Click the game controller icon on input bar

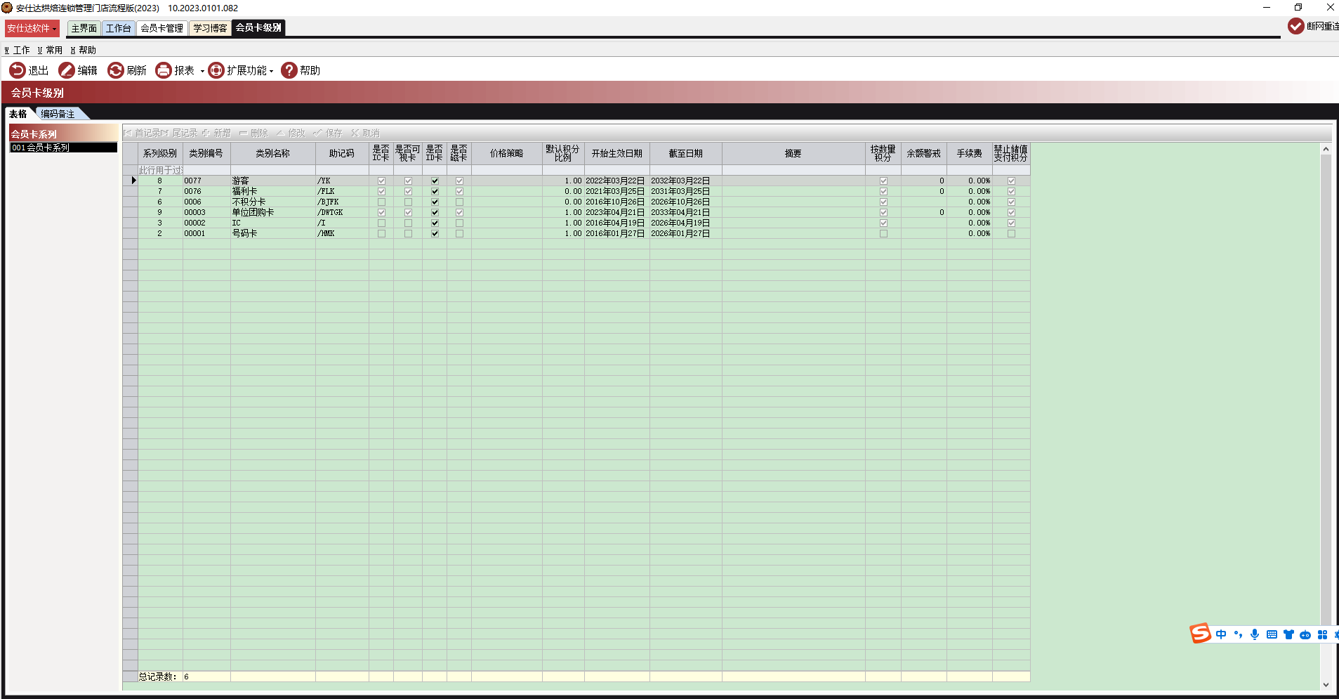(1305, 635)
